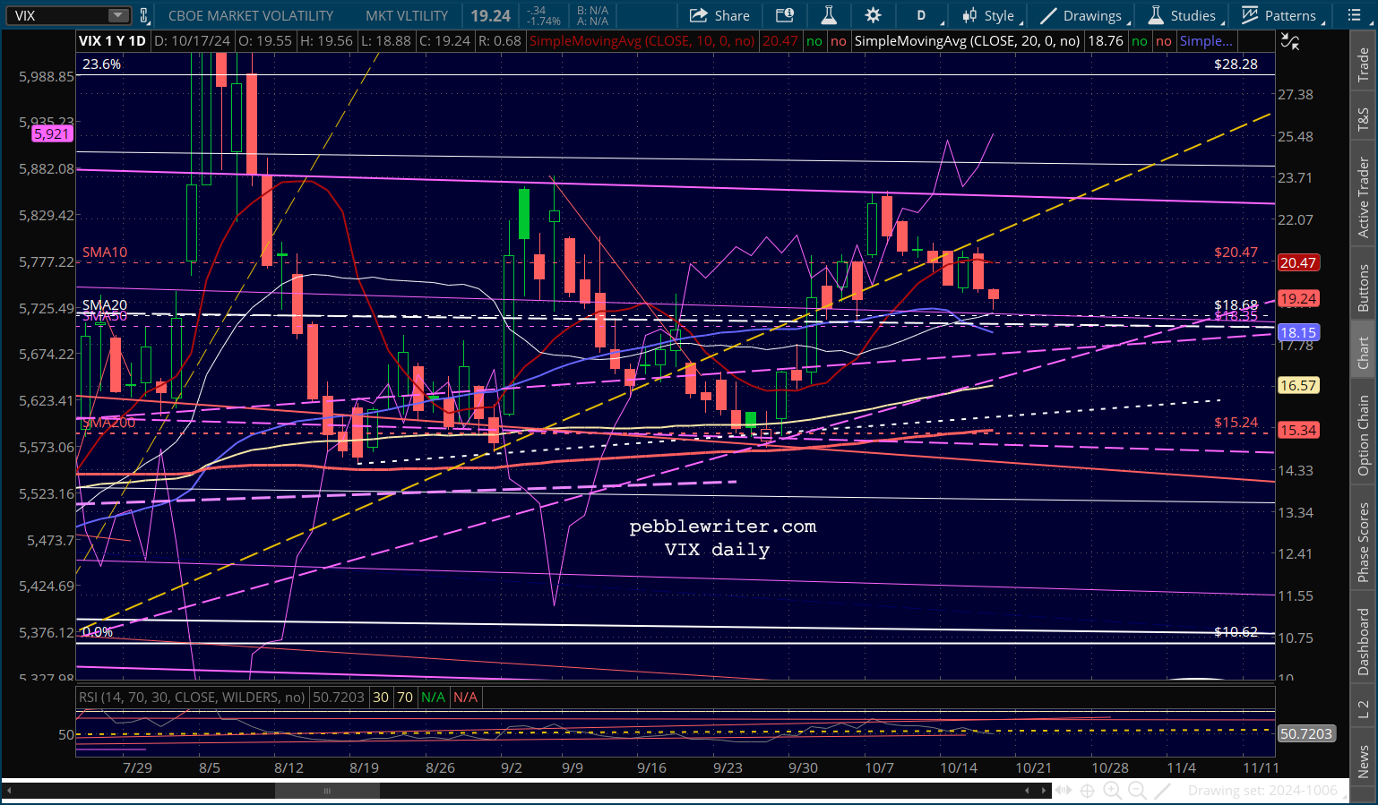The image size is (1378, 805).
Task: Click the zoom out magnifier icon
Action: click(x=1137, y=791)
